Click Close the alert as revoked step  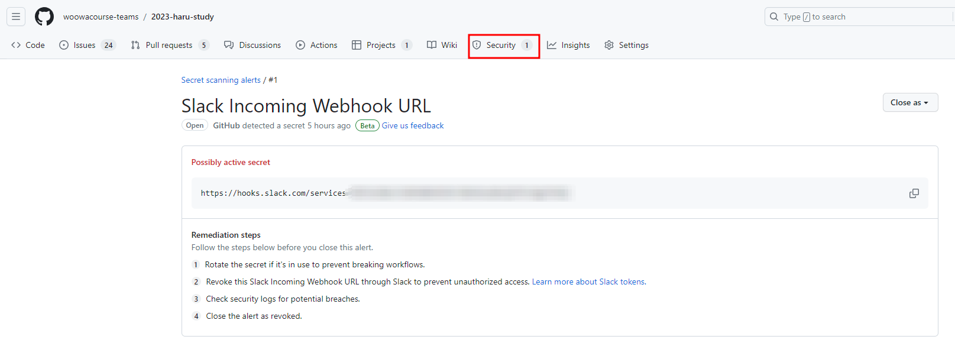(x=254, y=316)
